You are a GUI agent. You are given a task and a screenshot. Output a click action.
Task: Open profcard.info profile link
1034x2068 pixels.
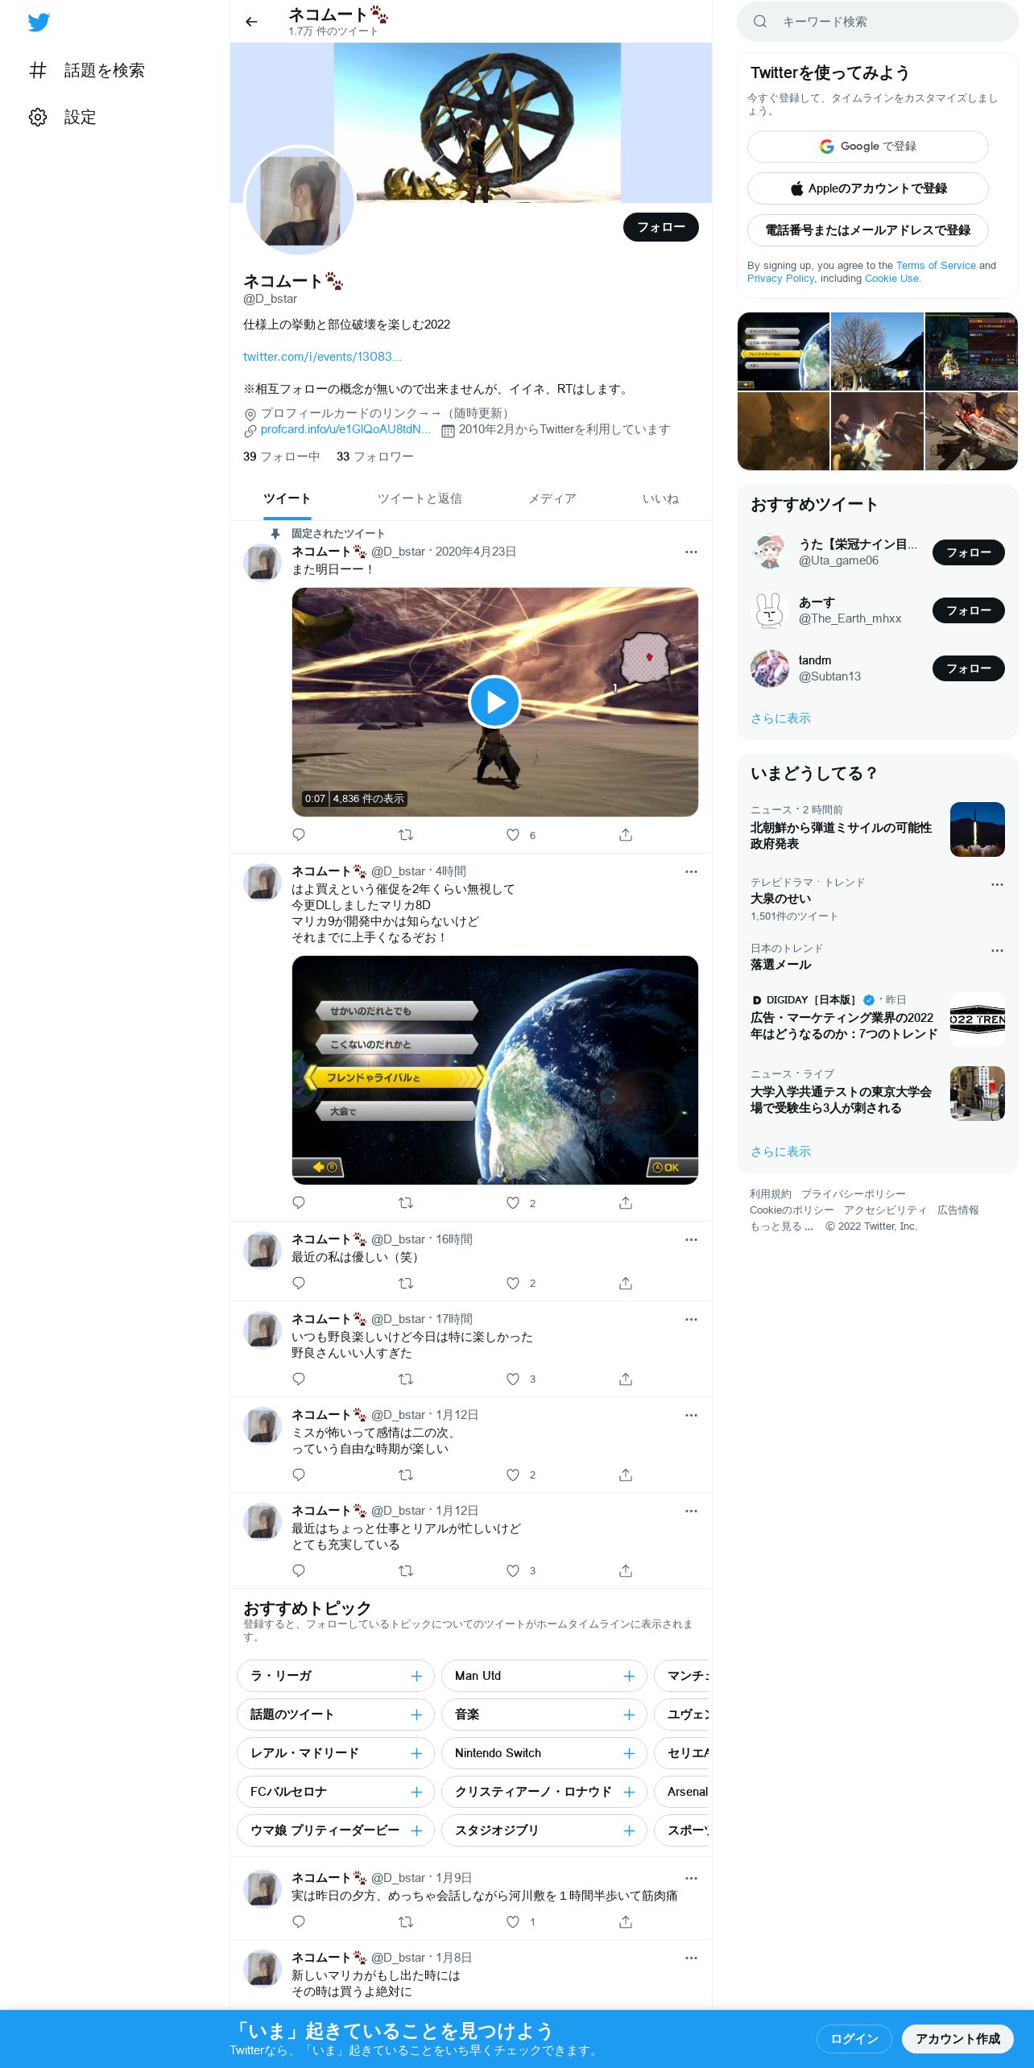pyautogui.click(x=345, y=429)
